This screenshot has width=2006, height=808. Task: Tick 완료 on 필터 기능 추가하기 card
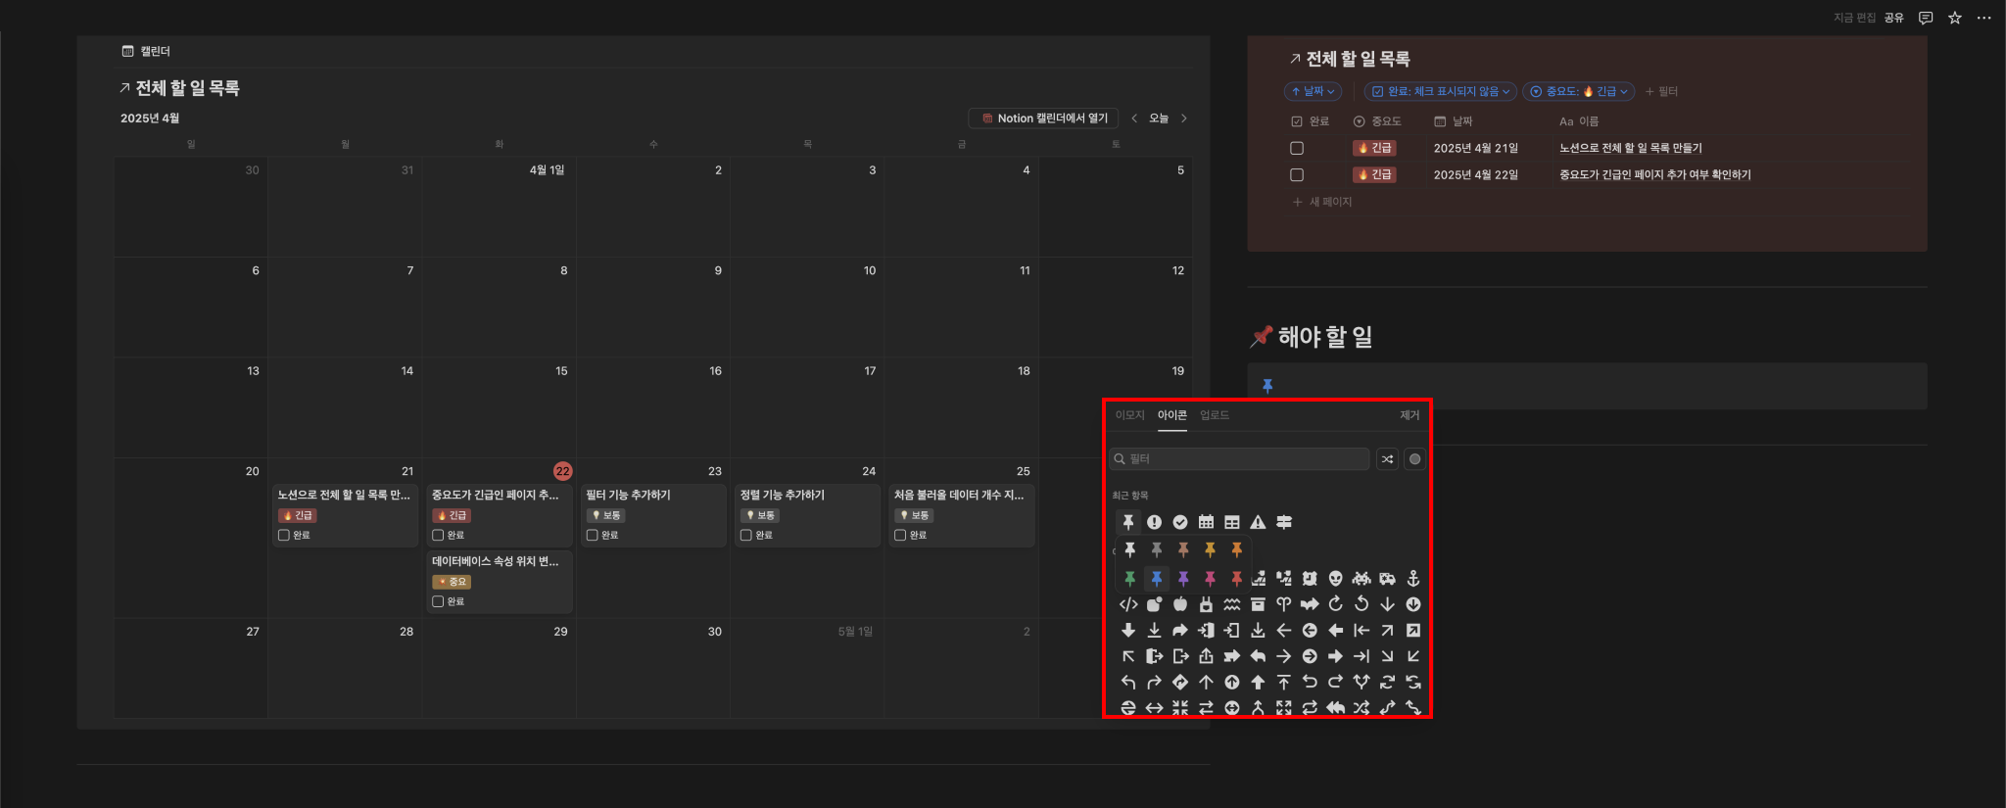[592, 535]
